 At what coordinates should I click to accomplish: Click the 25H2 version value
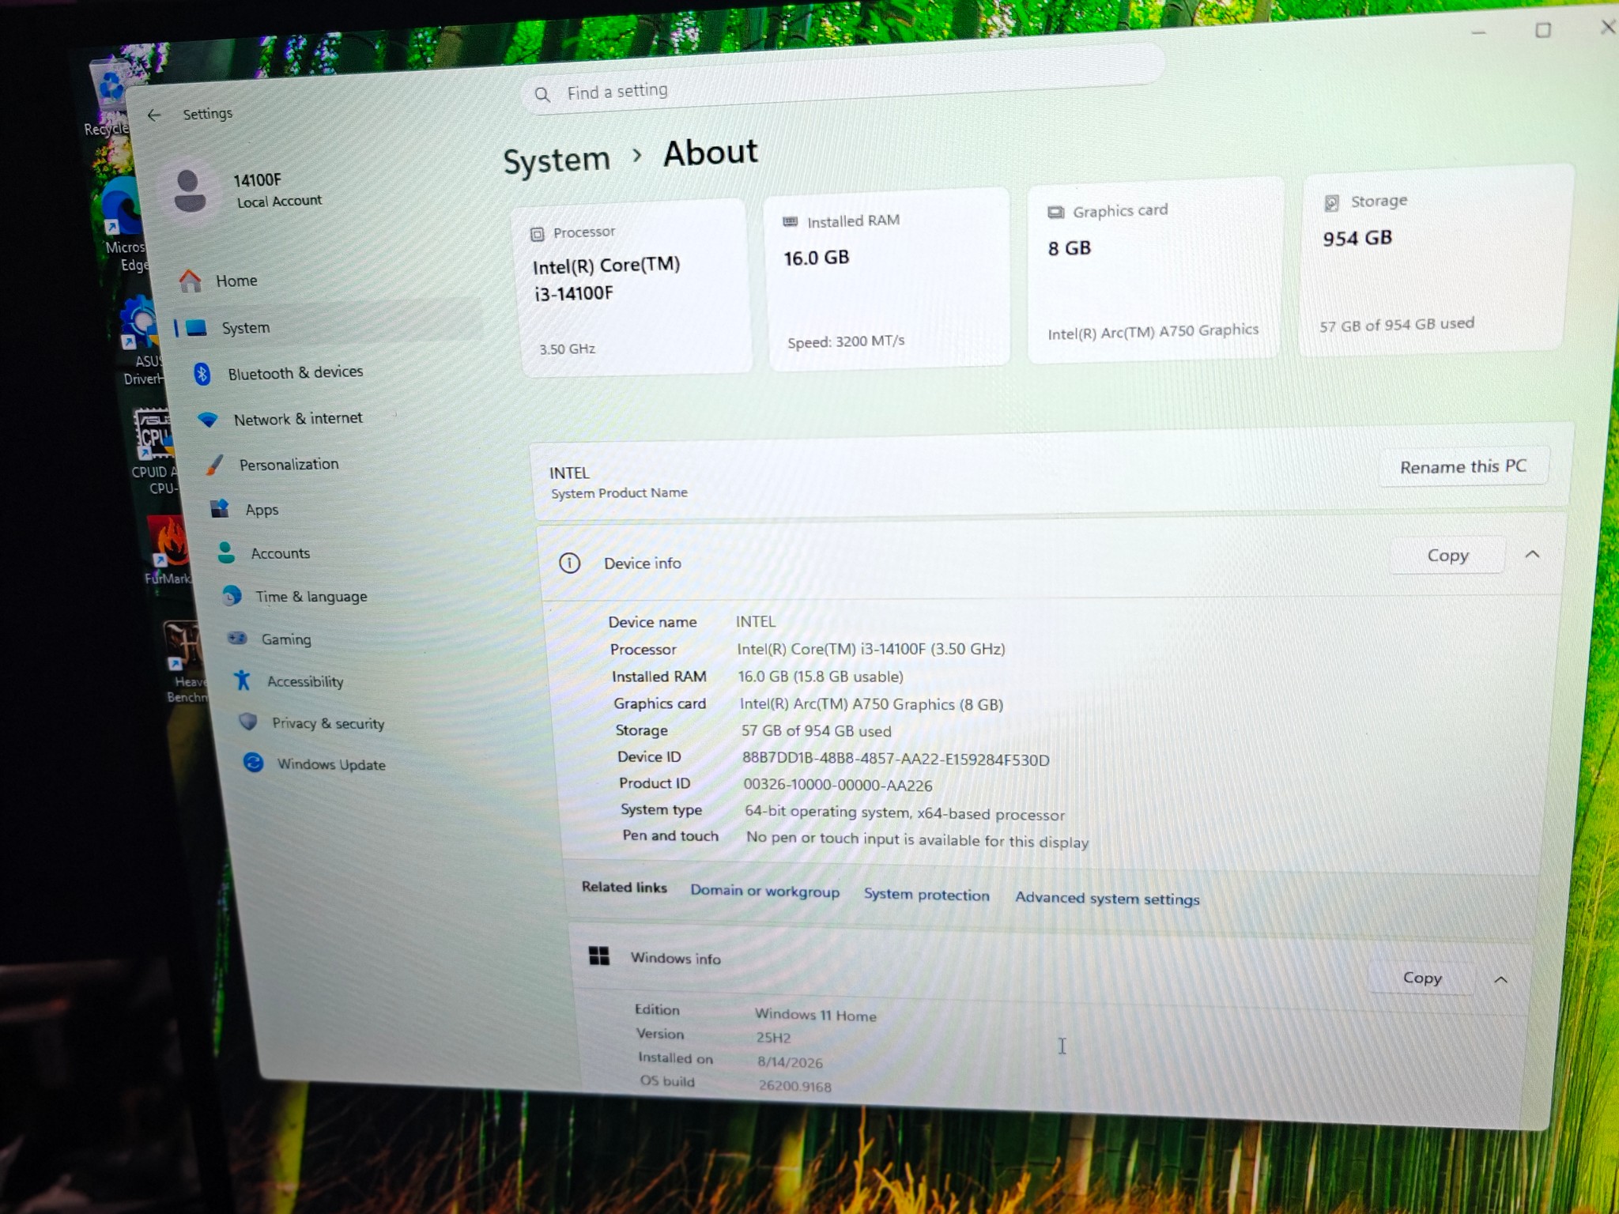[773, 1038]
